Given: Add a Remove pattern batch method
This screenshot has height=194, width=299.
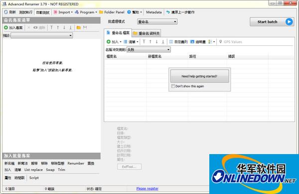Looking at the screenshot, I should (x=58, y=164).
